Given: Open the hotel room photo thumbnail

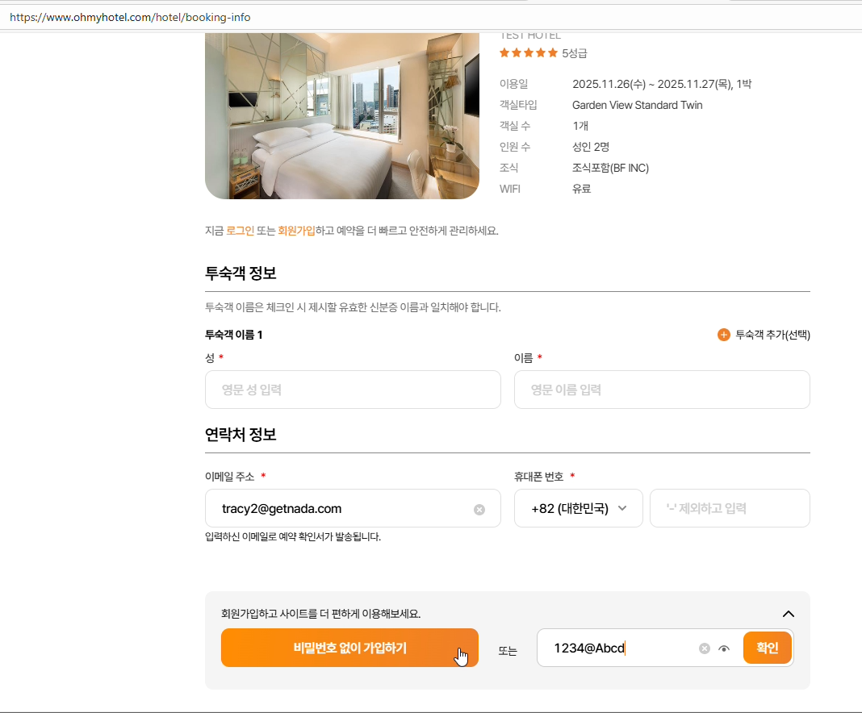Looking at the screenshot, I should [341, 115].
